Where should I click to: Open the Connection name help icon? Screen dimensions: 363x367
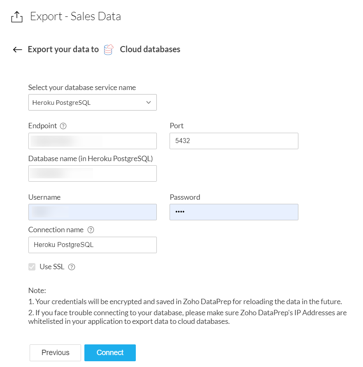tap(91, 230)
